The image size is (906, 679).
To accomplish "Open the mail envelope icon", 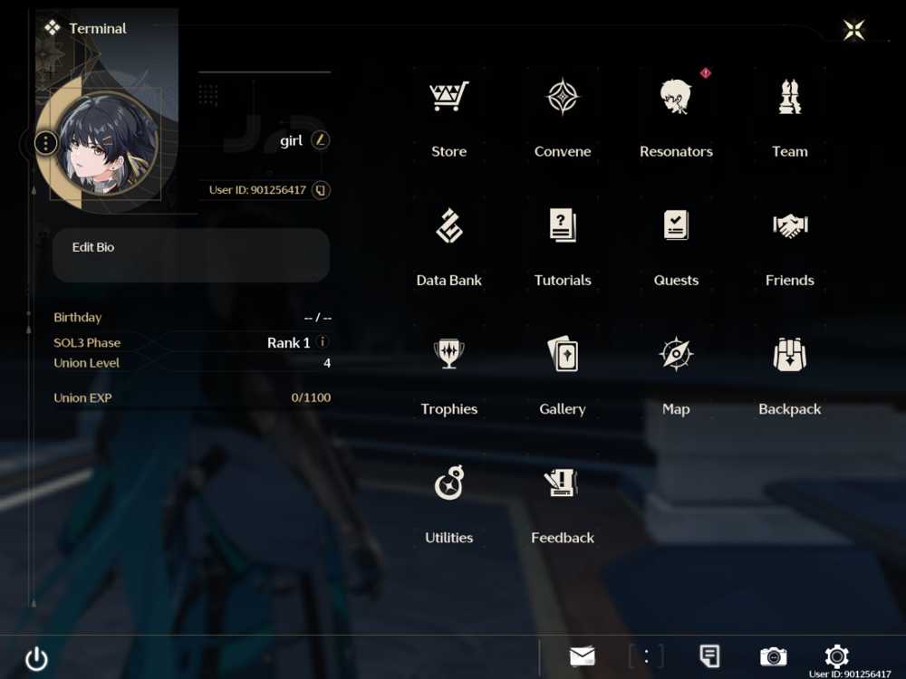I will [x=582, y=655].
